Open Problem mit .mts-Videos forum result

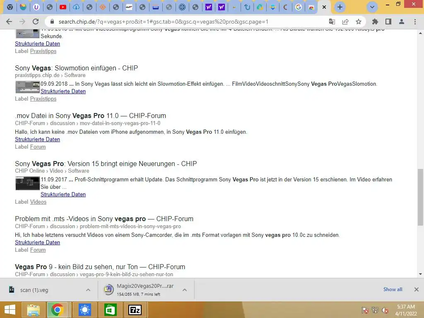coord(104,219)
